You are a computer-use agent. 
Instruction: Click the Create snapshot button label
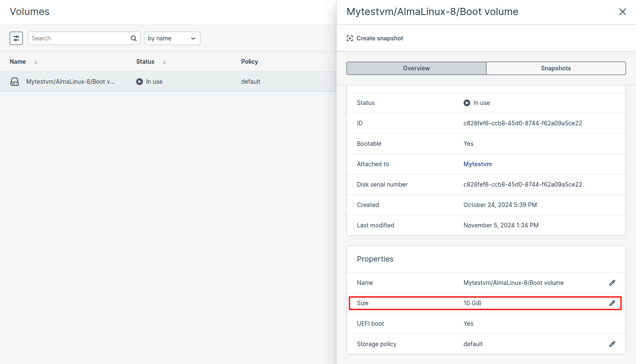(379, 38)
